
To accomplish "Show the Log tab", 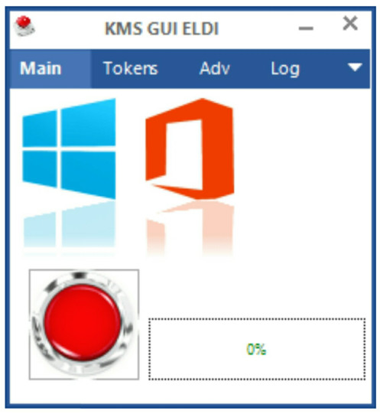I will point(285,69).
